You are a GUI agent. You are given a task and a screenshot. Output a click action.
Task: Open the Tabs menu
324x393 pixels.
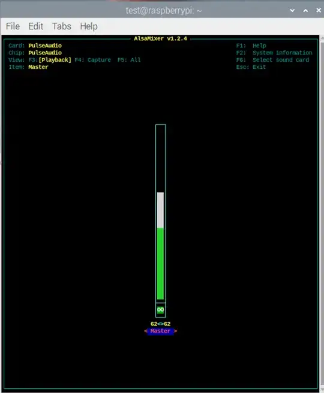61,26
